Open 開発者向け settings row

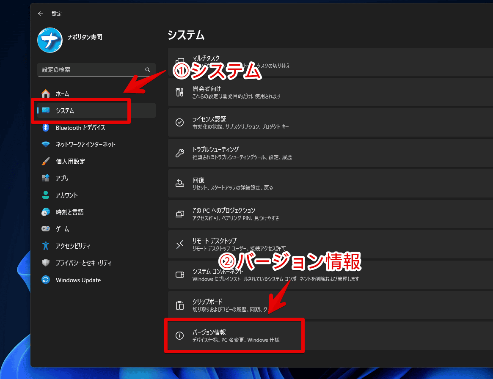click(x=331, y=92)
